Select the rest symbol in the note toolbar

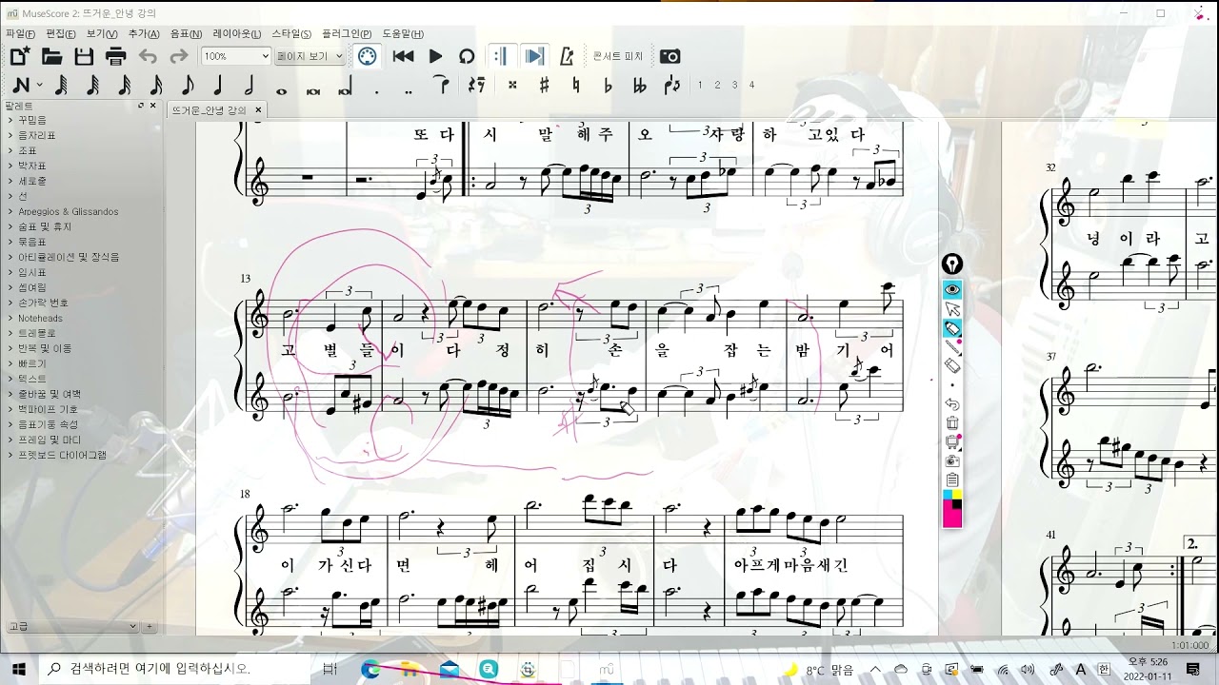point(476,86)
